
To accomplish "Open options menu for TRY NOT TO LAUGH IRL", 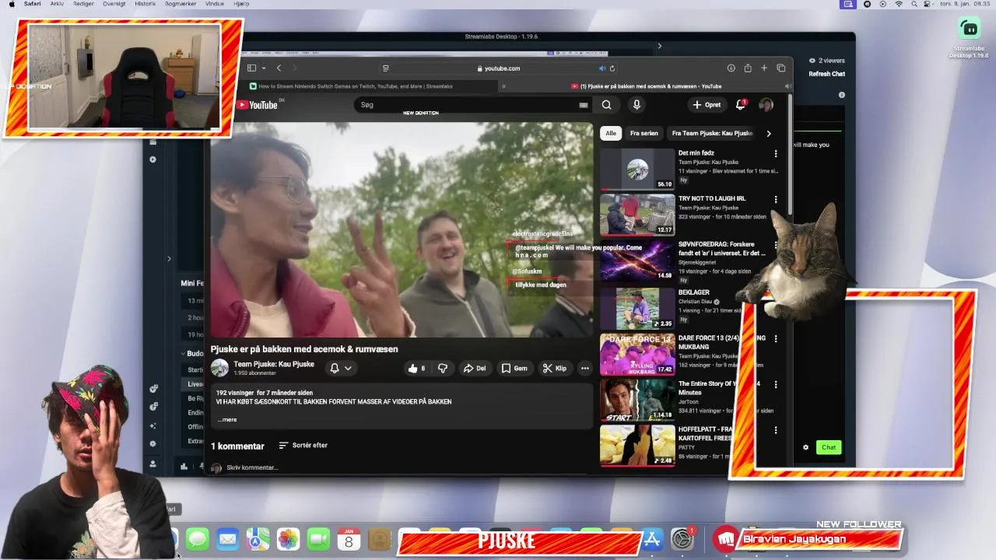I will click(x=776, y=200).
